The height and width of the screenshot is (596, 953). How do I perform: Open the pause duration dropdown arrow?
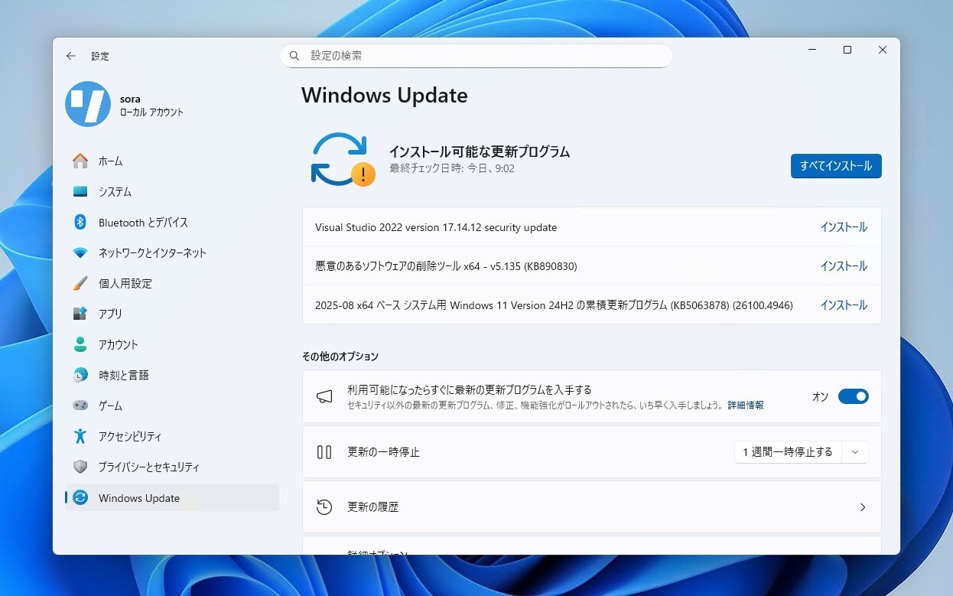tap(855, 452)
